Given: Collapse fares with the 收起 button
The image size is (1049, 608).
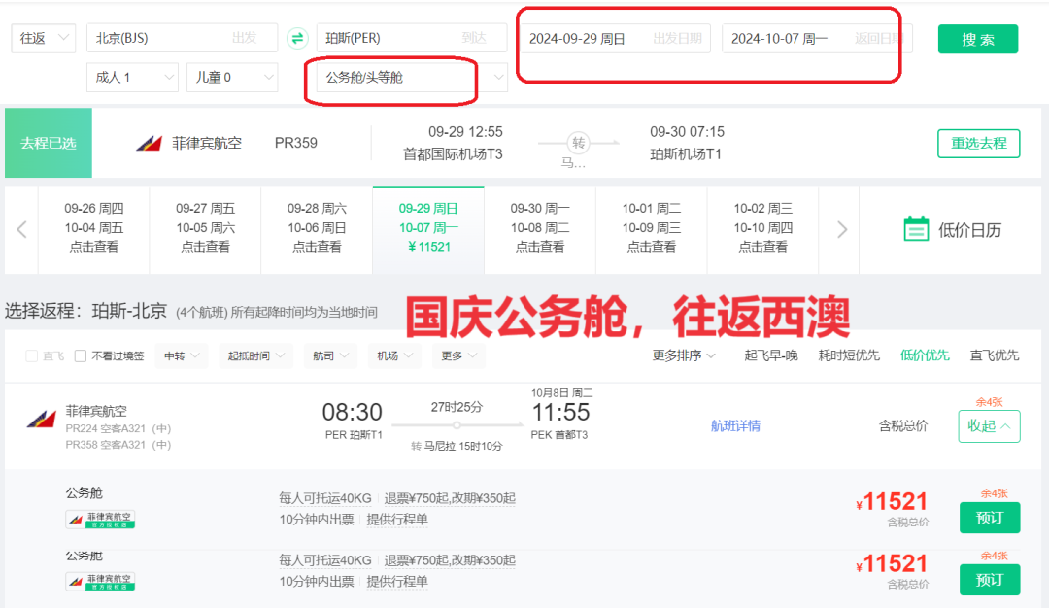Looking at the screenshot, I should 989,426.
